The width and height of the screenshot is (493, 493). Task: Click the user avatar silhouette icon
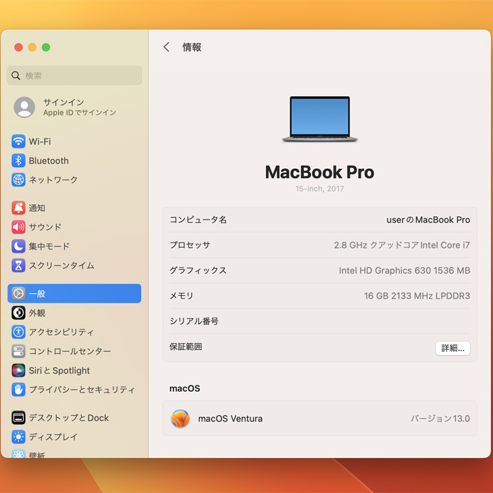(24, 107)
